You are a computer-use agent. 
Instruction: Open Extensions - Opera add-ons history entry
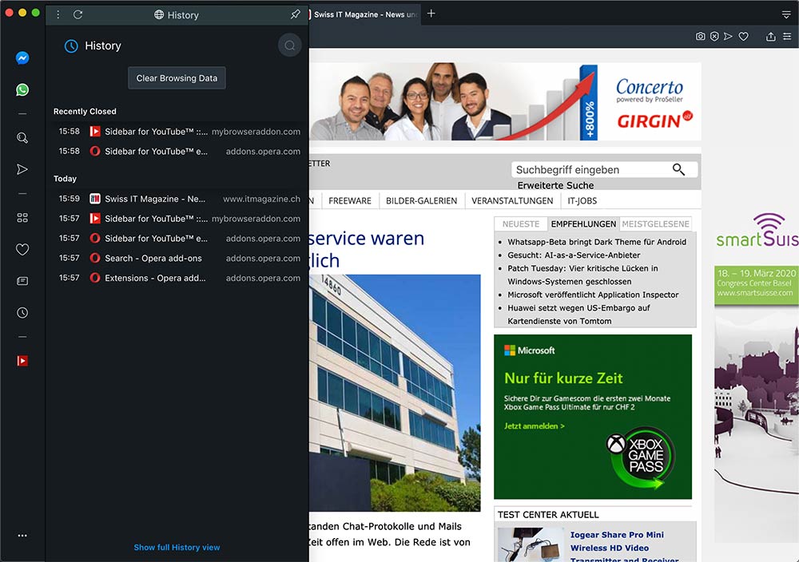click(177, 278)
